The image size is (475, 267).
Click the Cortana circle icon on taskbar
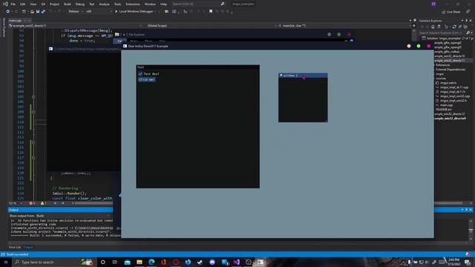click(102, 262)
